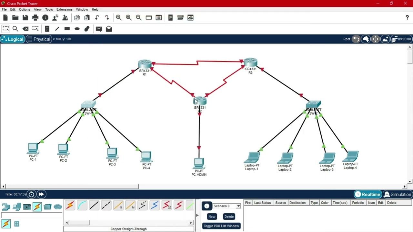Open network information icon
The width and height of the screenshot is (413, 232).
tap(45, 18)
